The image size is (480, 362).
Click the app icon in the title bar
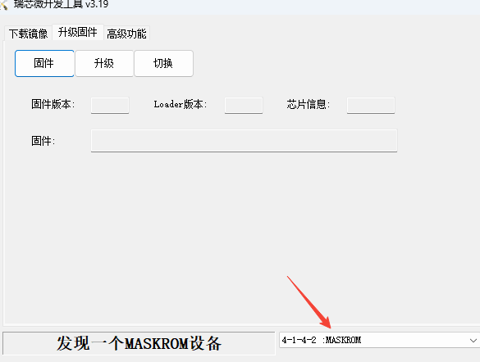pos(3,5)
